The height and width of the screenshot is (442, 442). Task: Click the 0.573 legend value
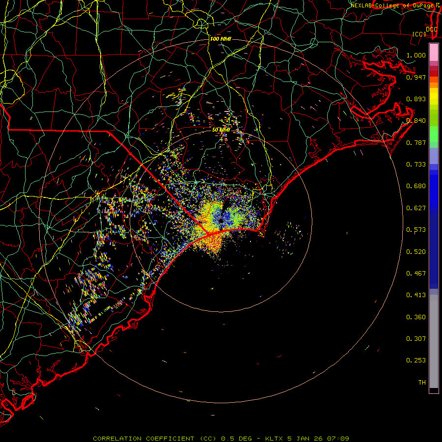pyautogui.click(x=416, y=229)
